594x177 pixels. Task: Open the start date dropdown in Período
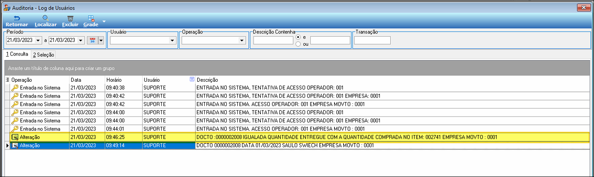(x=38, y=40)
